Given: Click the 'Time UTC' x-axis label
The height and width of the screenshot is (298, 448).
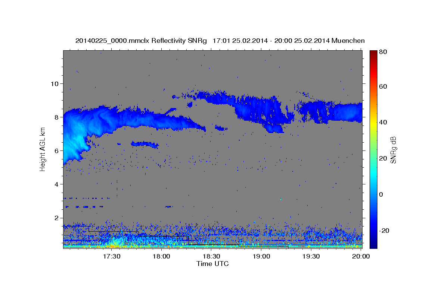Looking at the screenshot, I should coord(212,264).
